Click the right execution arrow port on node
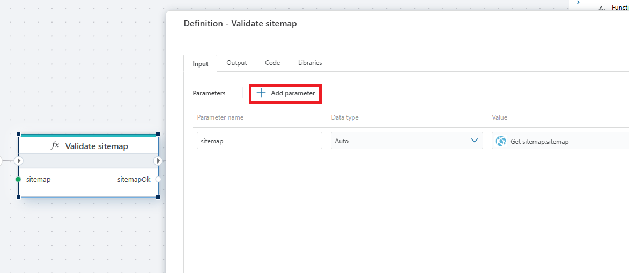Viewport: 629px width, 273px height. (x=158, y=161)
